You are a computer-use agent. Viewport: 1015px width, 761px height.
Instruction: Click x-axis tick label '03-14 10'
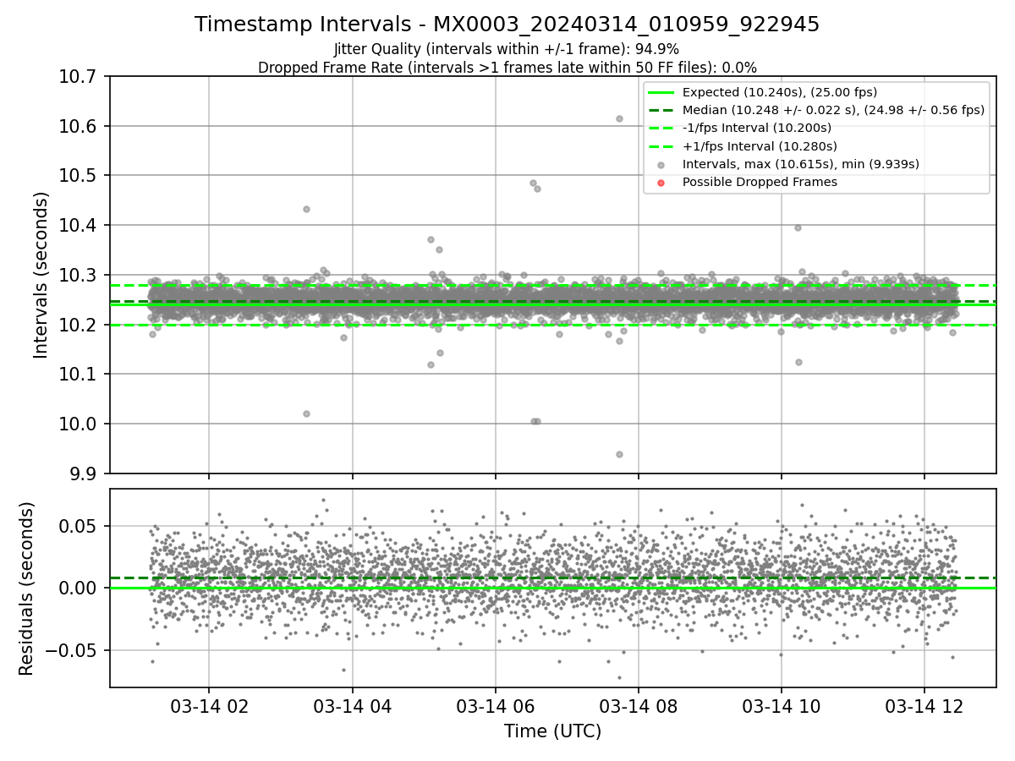tap(781, 707)
